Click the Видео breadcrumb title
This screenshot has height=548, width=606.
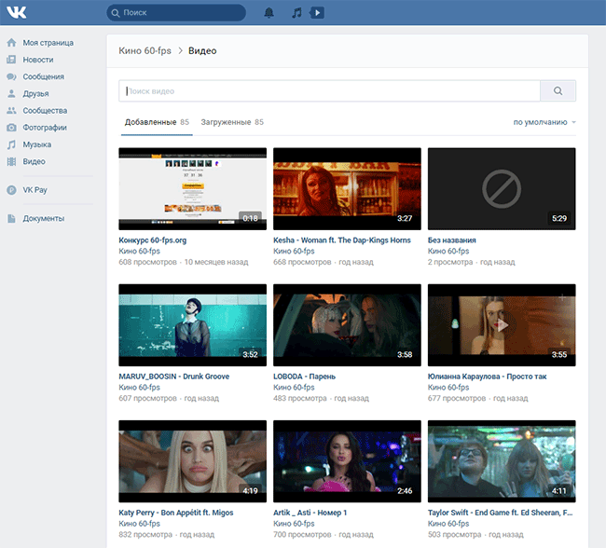[x=202, y=50]
